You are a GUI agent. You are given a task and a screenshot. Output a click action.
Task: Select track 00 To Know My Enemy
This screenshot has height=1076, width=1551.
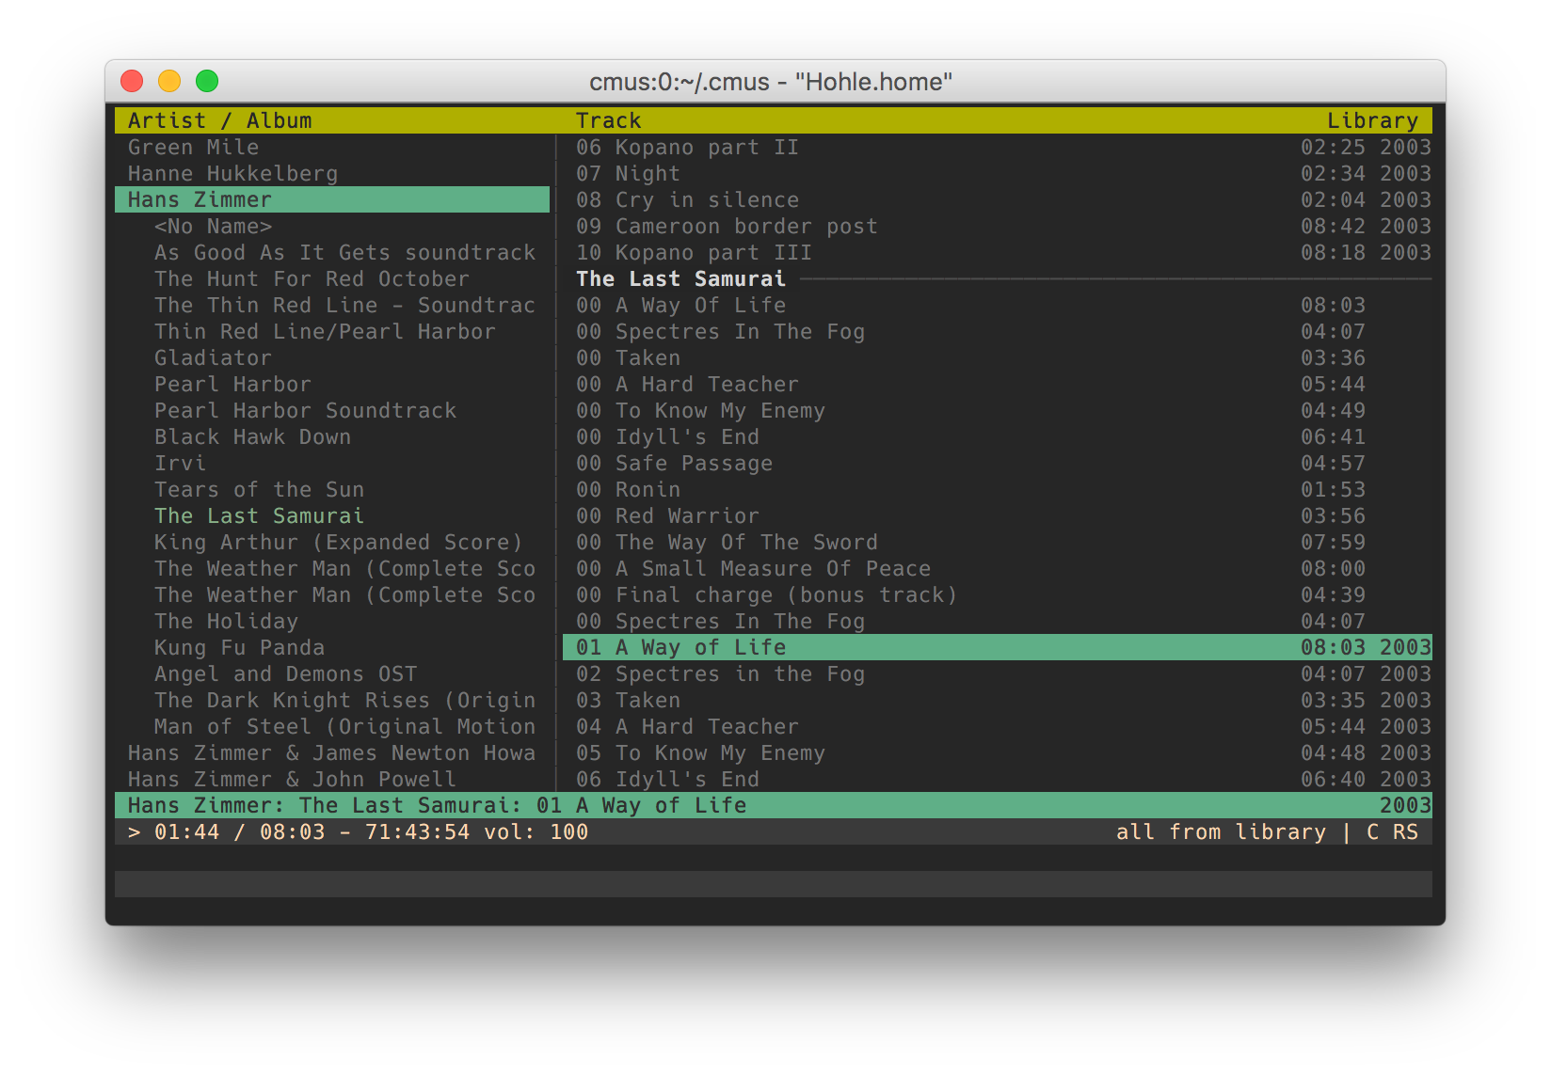[998, 410]
